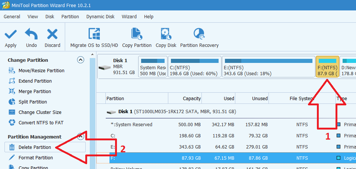
Task: Select the Disk 1 drive icon in disk map
Action: point(104,67)
